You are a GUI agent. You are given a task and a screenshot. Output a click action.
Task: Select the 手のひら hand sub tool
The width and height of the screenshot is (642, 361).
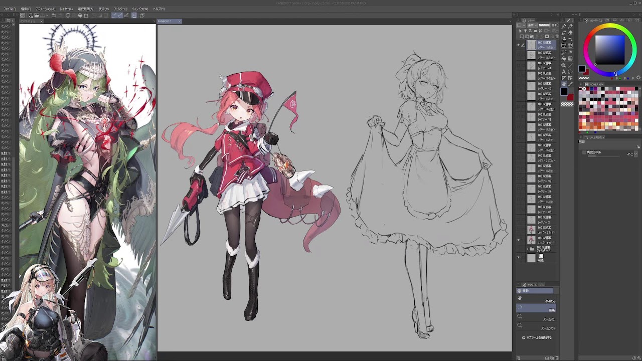(536, 299)
